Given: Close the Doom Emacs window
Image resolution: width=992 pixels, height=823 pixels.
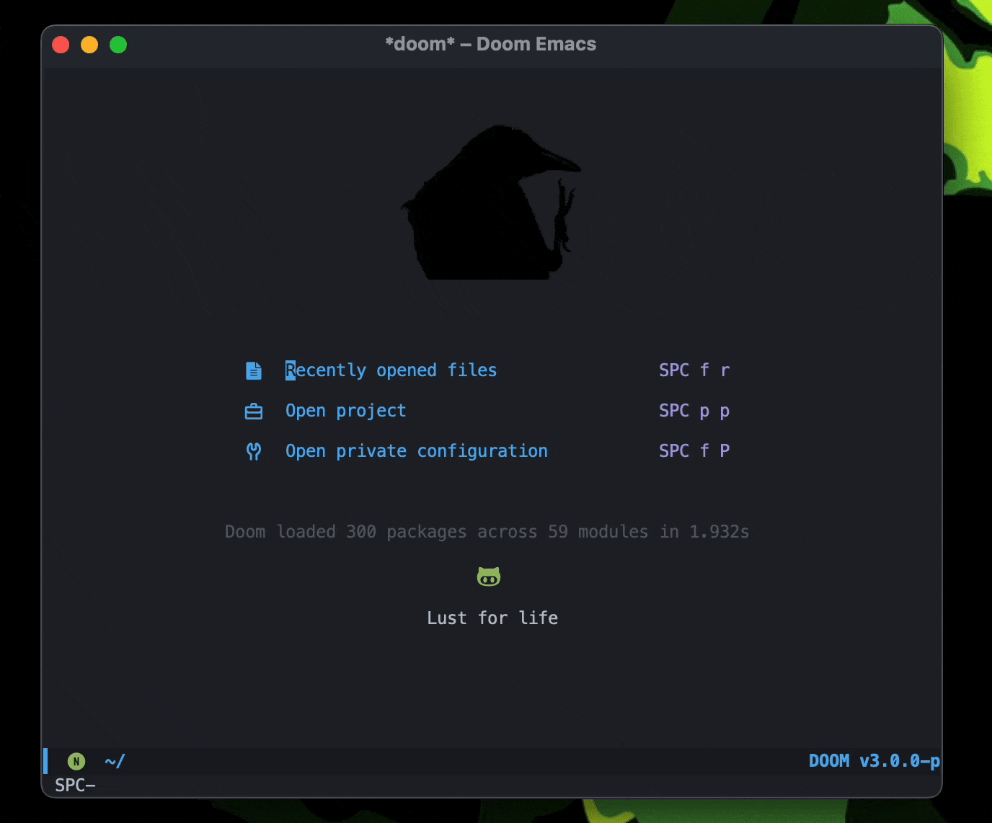Looking at the screenshot, I should [61, 45].
